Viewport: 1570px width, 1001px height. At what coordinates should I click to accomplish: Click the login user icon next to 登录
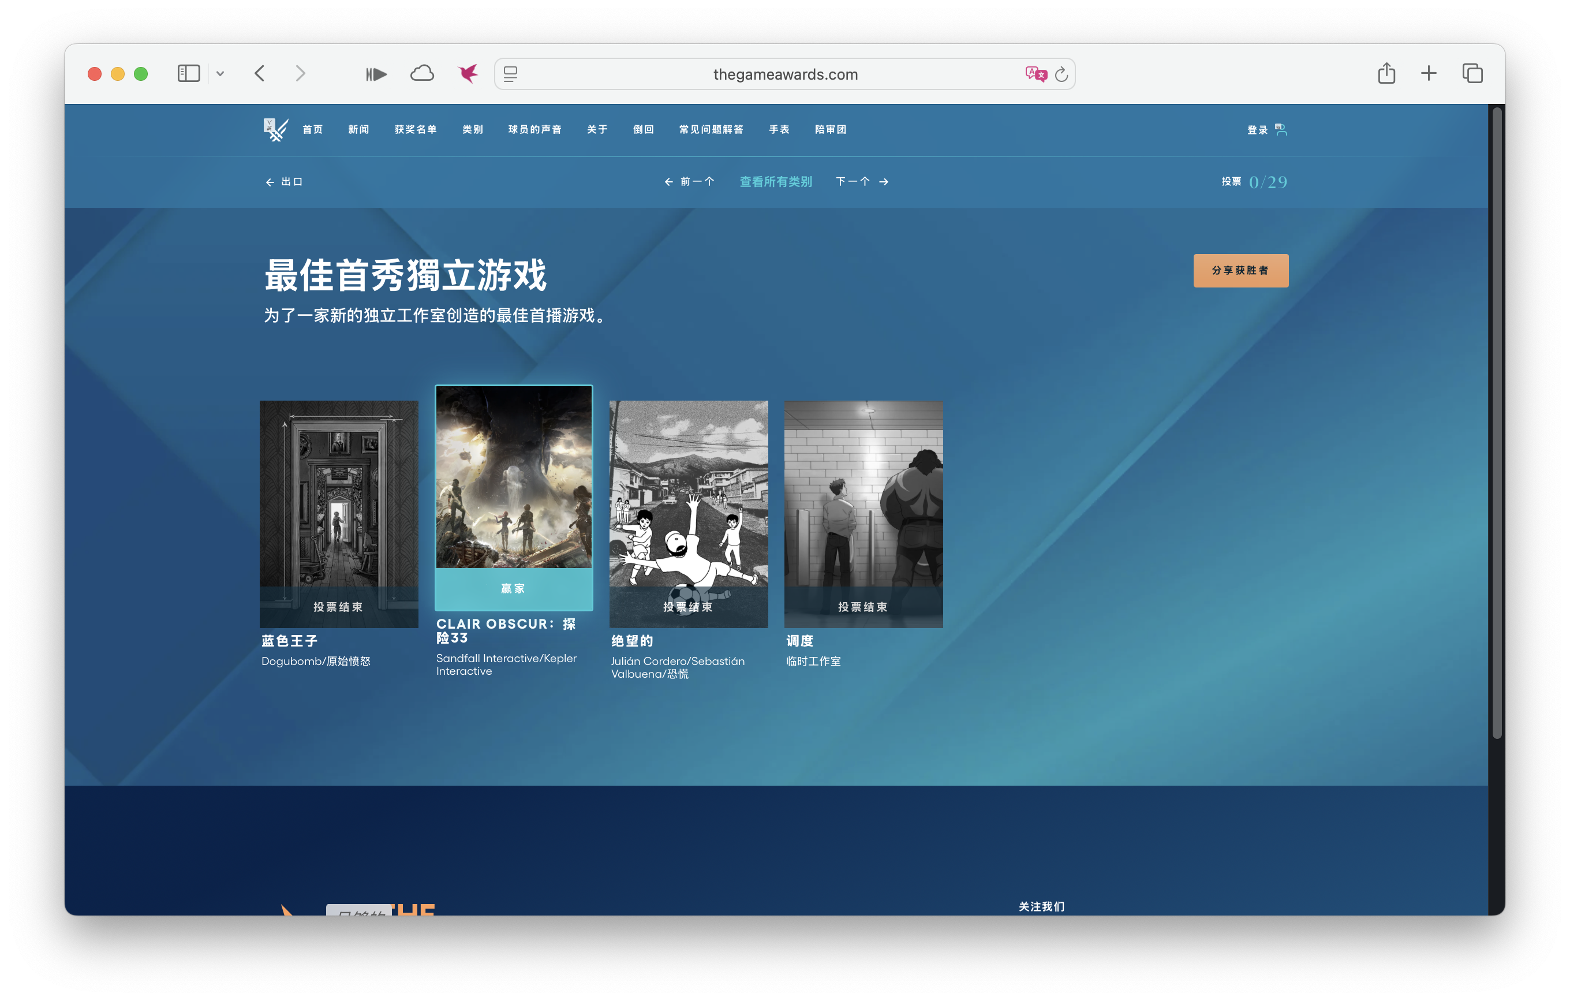1282,129
